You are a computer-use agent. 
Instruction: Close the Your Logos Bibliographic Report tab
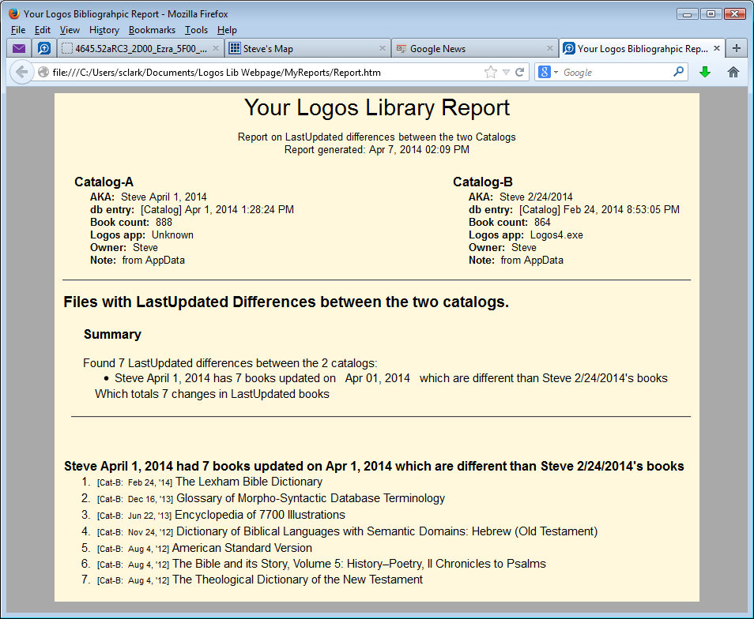point(717,48)
